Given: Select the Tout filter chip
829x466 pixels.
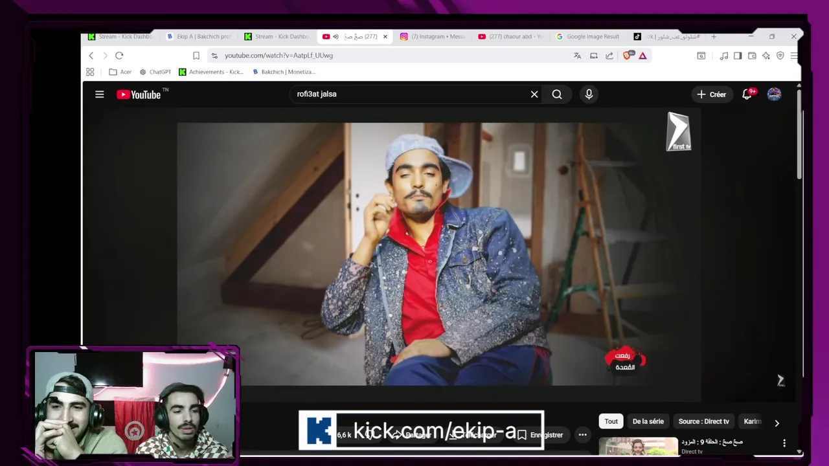Looking at the screenshot, I should click(611, 421).
